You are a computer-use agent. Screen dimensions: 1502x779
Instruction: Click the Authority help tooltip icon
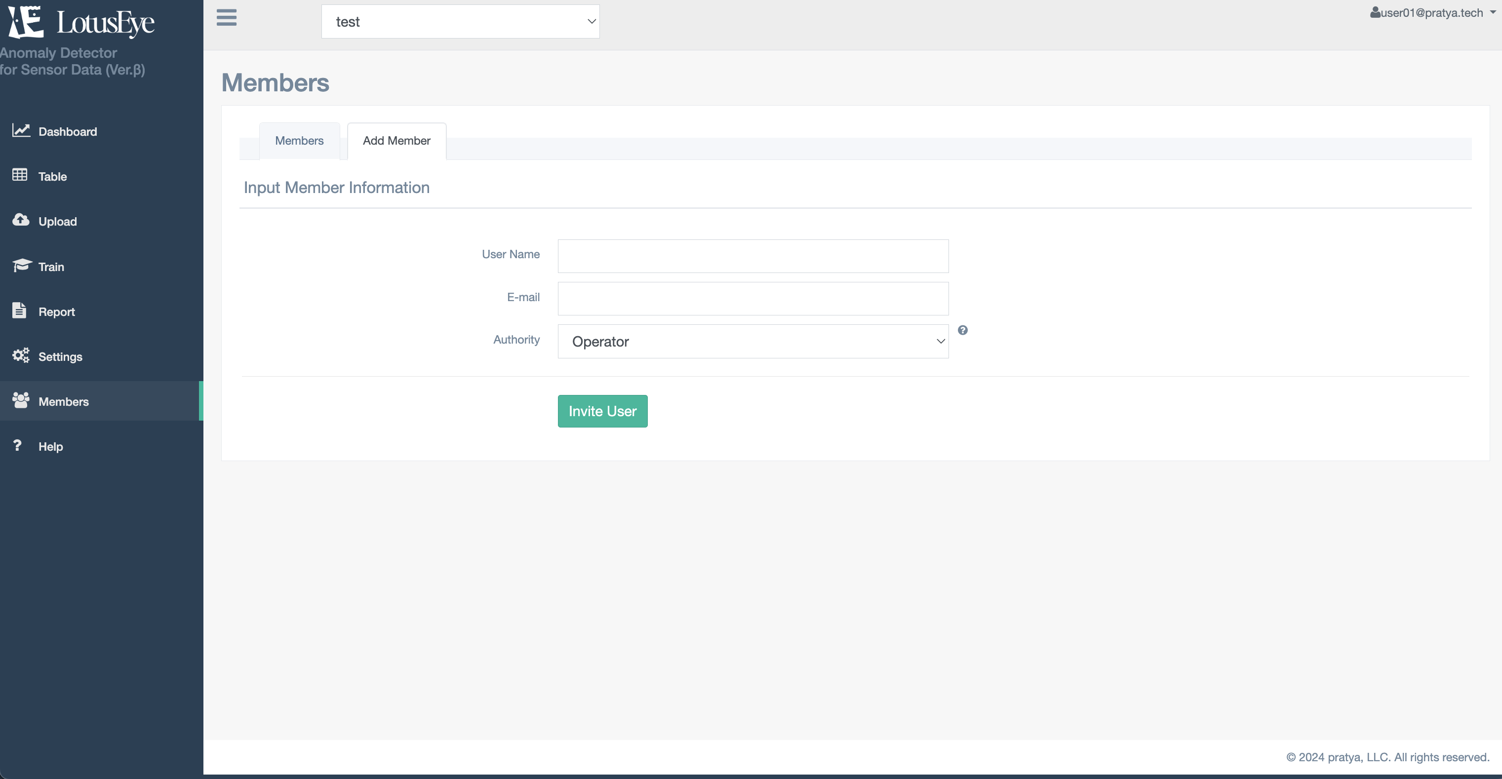(963, 330)
